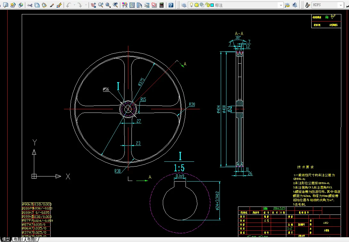349x242 pixels.
Task: Open the Properties palette icon
Action: tap(125, 5)
